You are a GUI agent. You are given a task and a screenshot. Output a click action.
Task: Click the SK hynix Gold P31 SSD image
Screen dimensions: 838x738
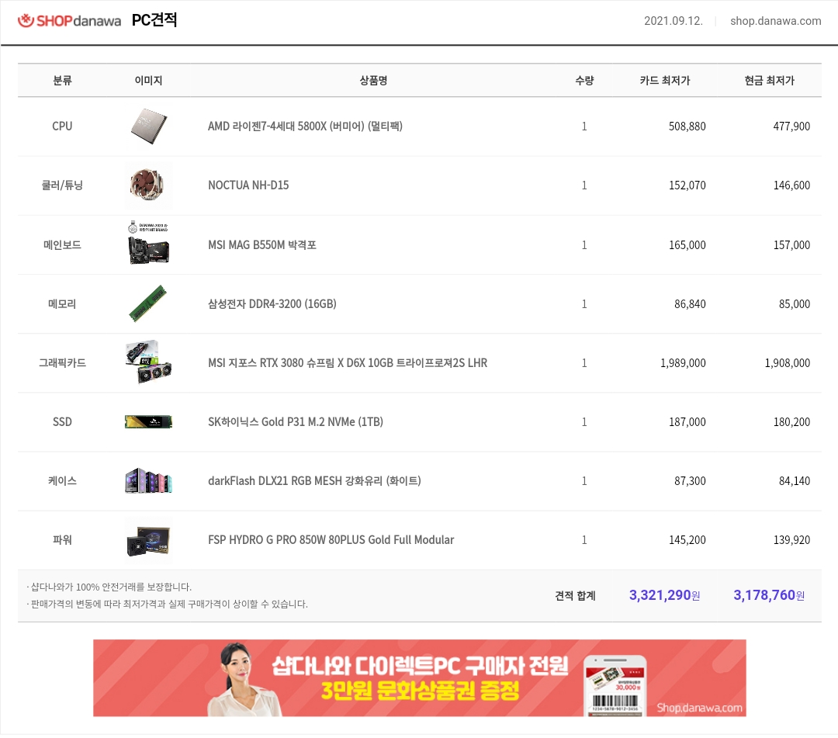[x=148, y=421]
